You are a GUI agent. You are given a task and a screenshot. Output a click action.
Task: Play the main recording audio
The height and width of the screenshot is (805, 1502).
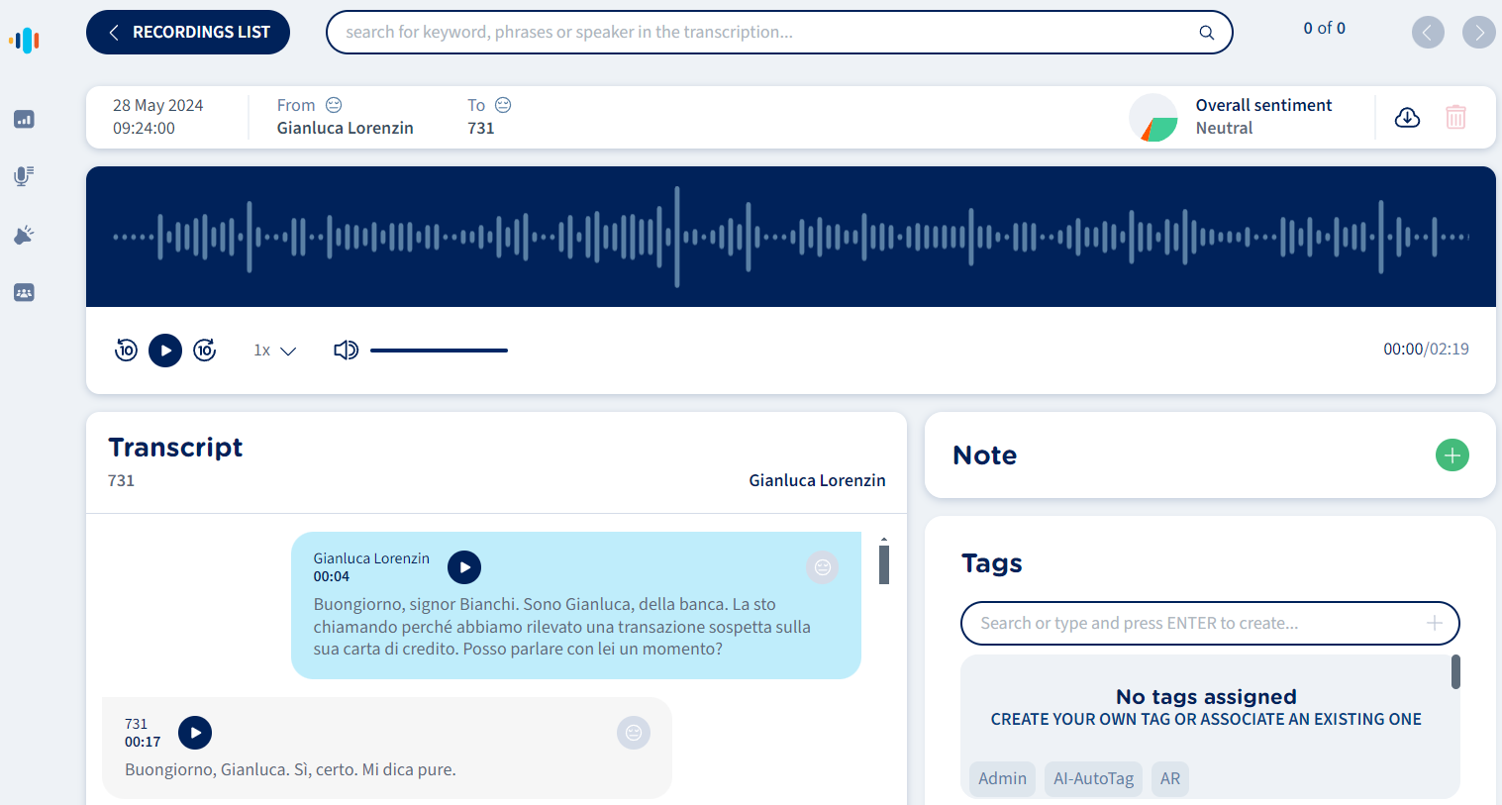click(165, 351)
